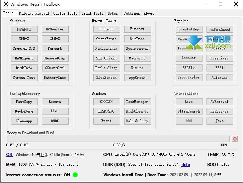Open Ninite
The width and height of the screenshot is (243, 183).
coord(137,68)
